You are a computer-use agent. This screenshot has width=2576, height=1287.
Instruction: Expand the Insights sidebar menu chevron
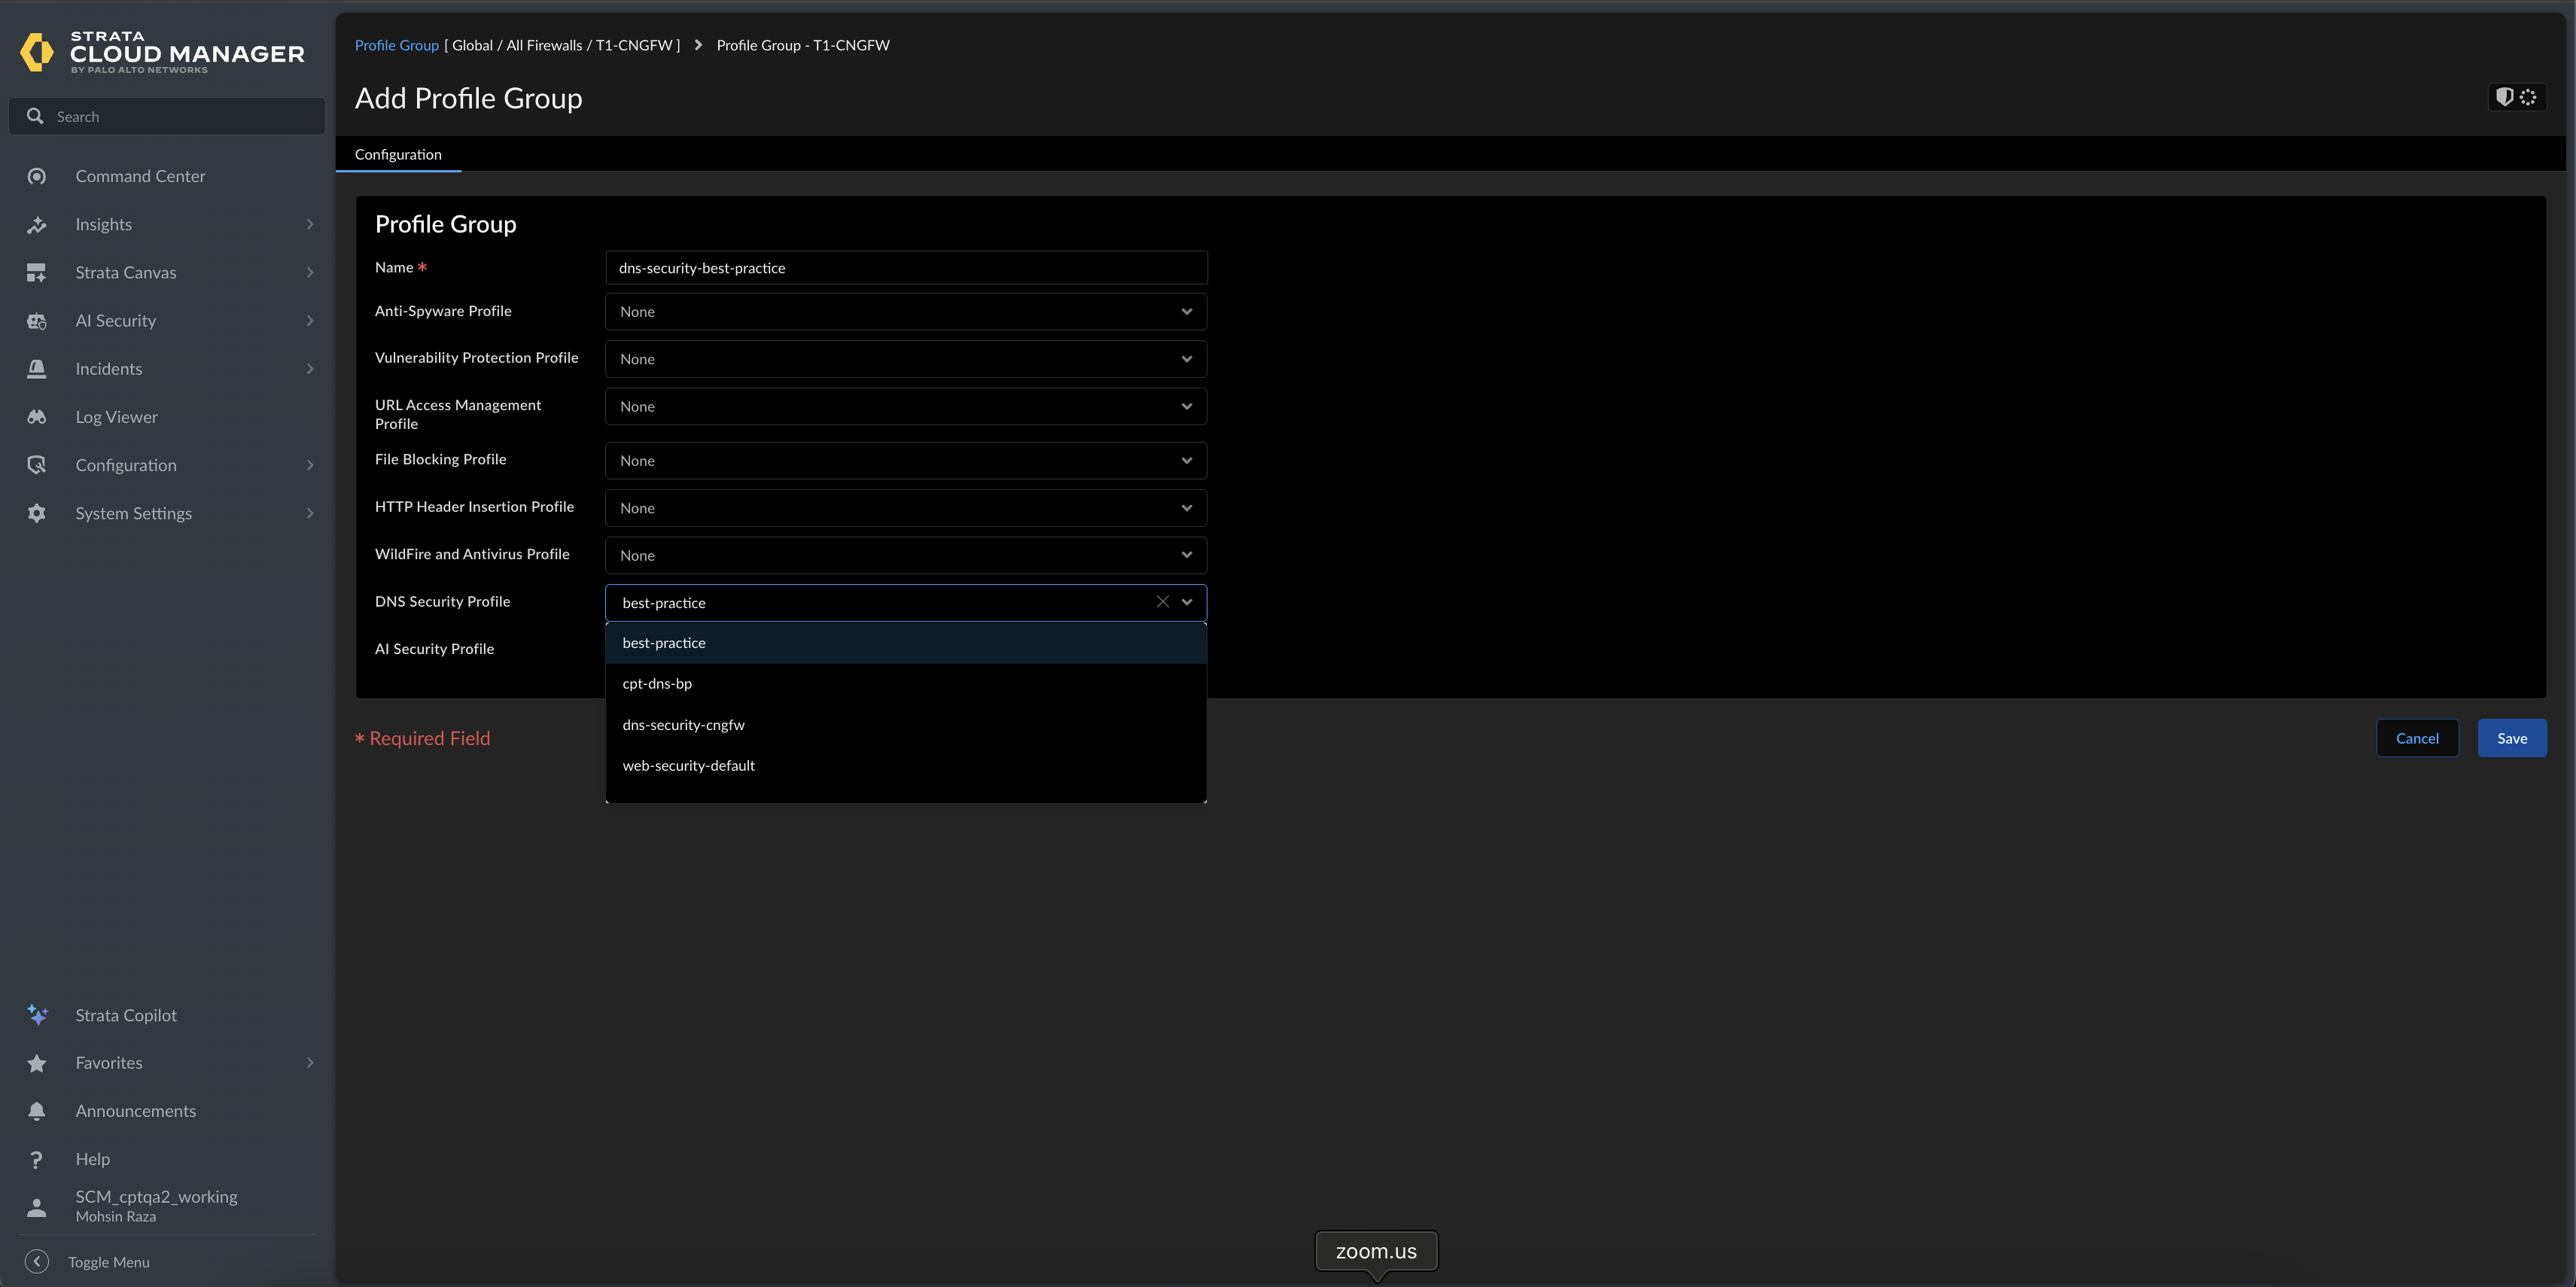pos(310,225)
